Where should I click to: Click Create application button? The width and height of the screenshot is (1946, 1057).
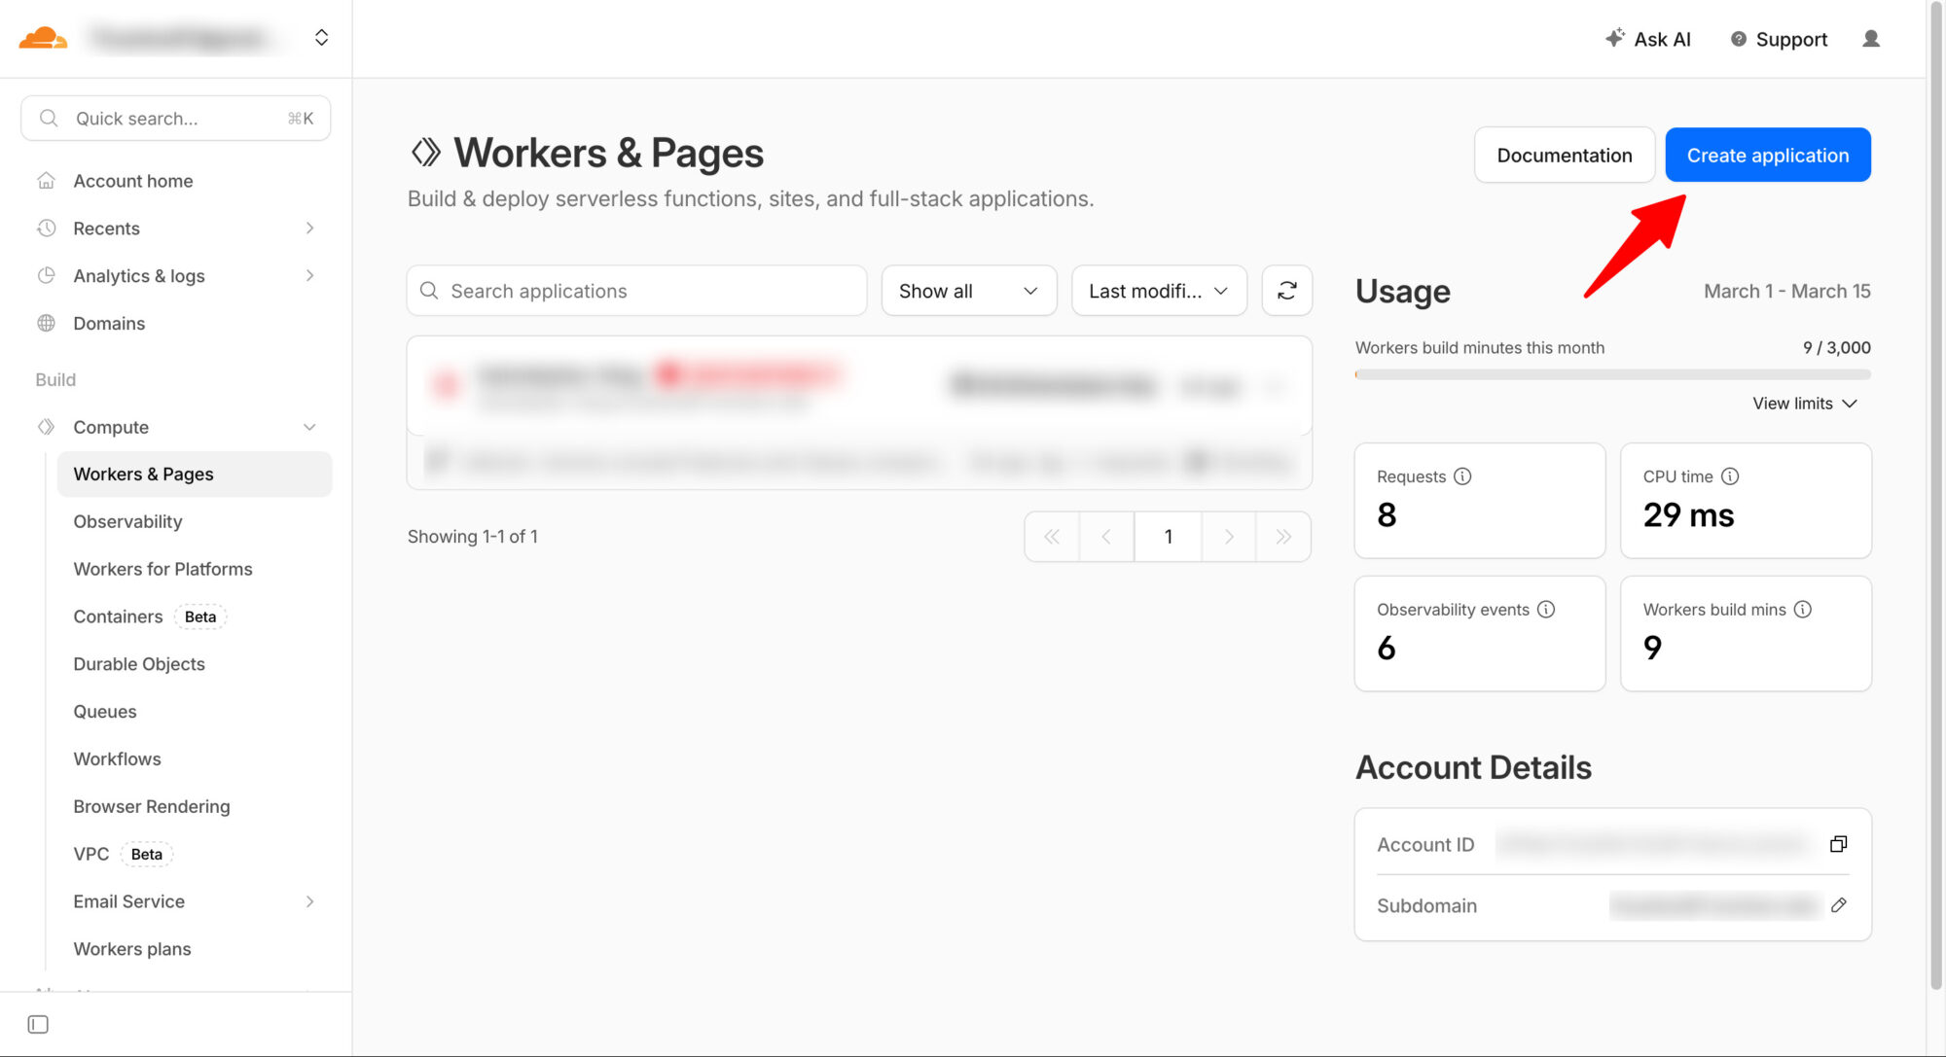[x=1767, y=156]
